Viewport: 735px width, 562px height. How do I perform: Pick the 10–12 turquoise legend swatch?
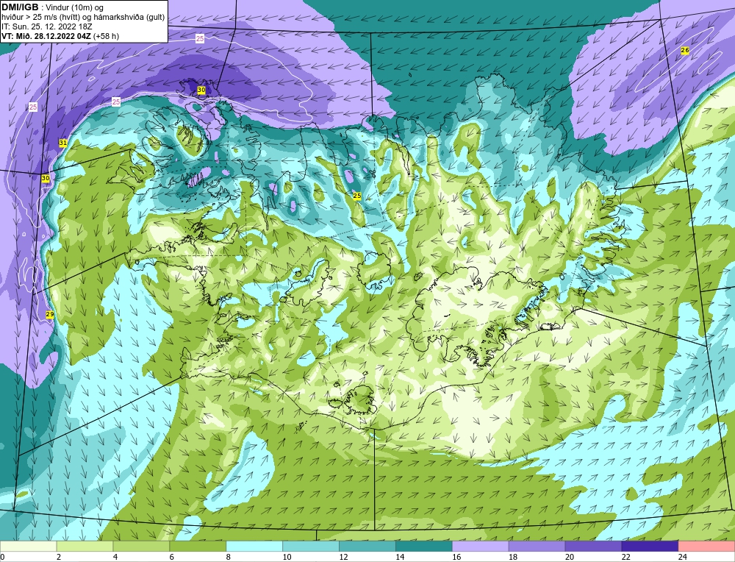(x=311, y=546)
